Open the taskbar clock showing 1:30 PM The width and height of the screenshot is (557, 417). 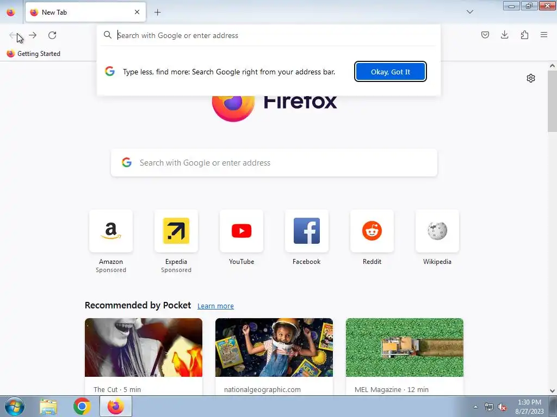529,407
